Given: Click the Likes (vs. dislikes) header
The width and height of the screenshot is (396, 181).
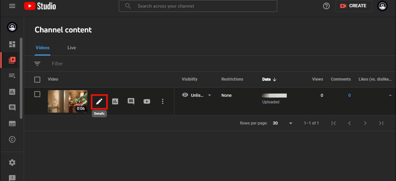Looking at the screenshot, I should point(375,79).
